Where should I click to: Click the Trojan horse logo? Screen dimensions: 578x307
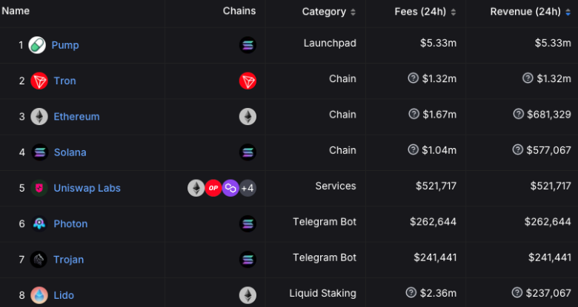[x=39, y=260]
